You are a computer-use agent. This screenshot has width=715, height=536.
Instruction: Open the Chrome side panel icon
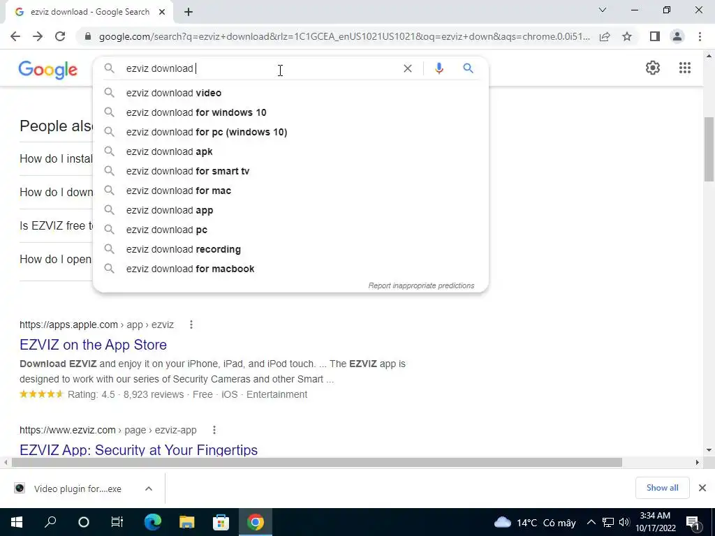(655, 36)
